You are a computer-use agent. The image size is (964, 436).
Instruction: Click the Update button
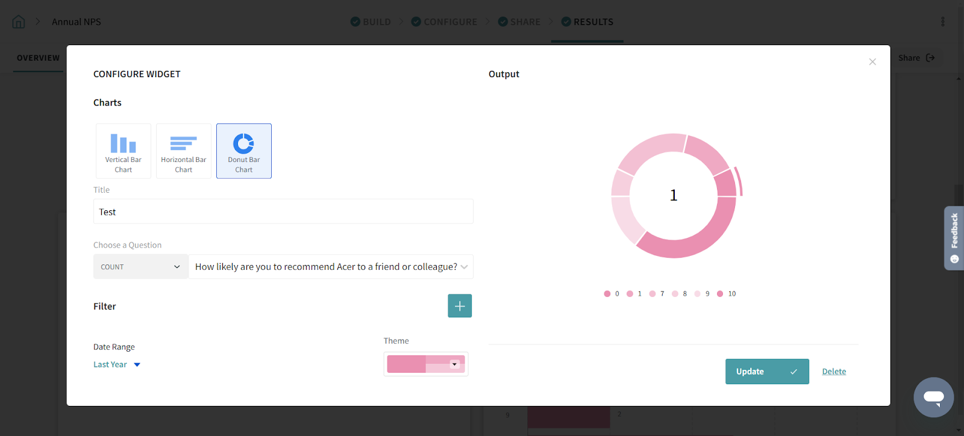[x=766, y=372]
